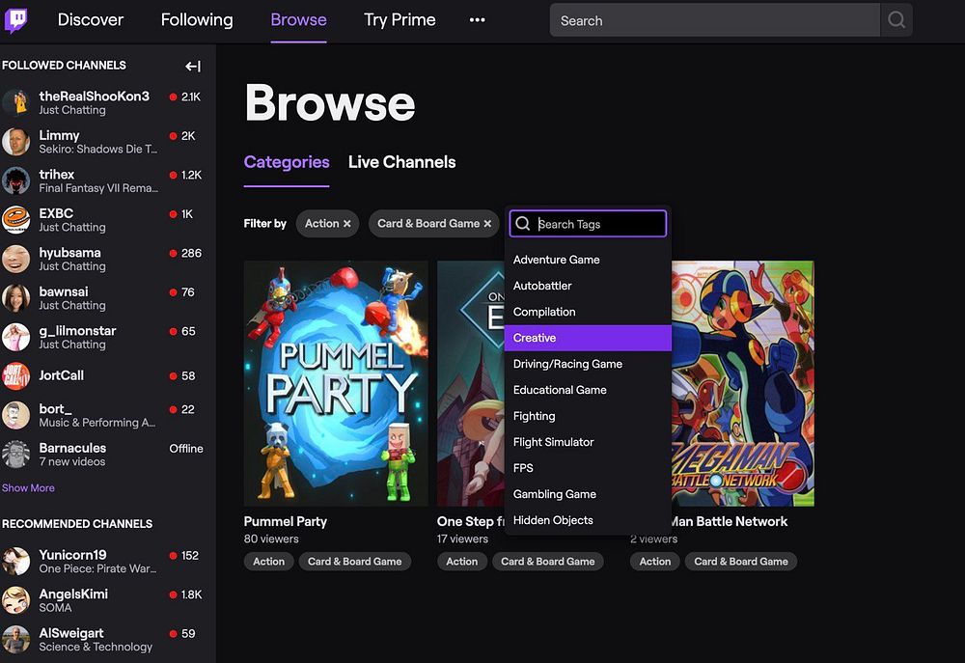Open the Following page
The image size is (965, 663).
pyautogui.click(x=197, y=19)
